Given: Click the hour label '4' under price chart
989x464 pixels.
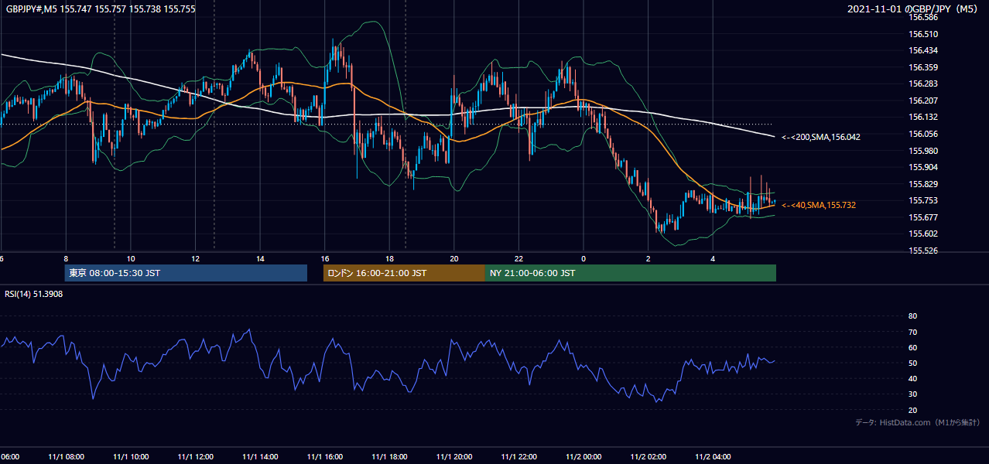Looking at the screenshot, I should [x=713, y=258].
